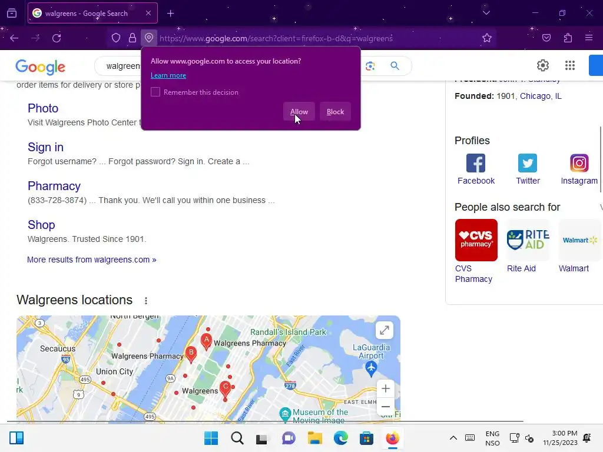This screenshot has height=452, width=603.
Task: Zoom in on the map with plus
Action: 385,388
